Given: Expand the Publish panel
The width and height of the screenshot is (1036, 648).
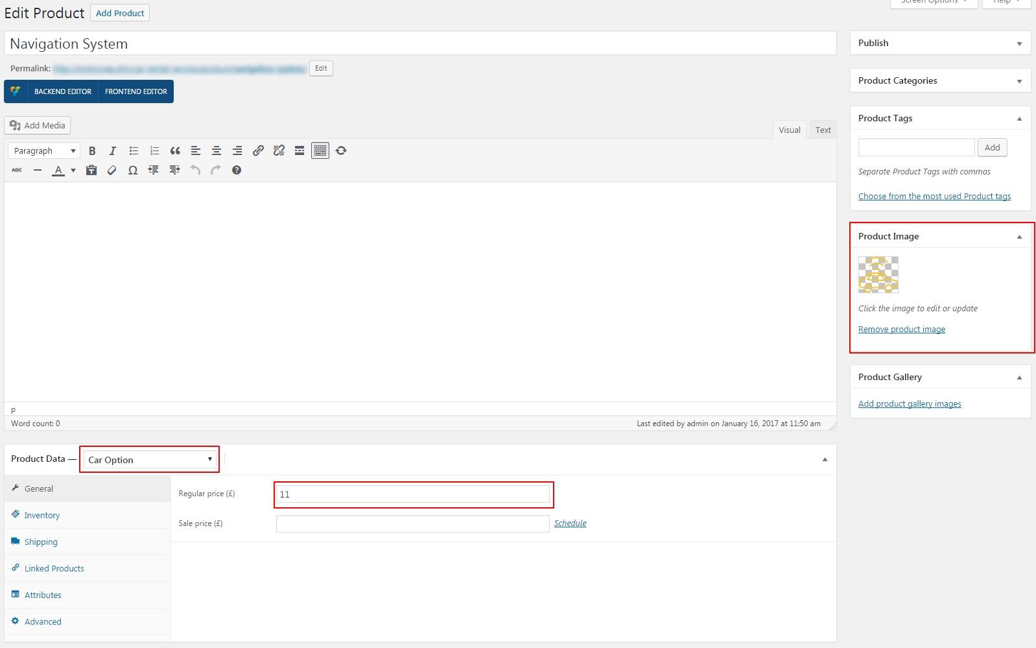Looking at the screenshot, I should coord(1019,43).
